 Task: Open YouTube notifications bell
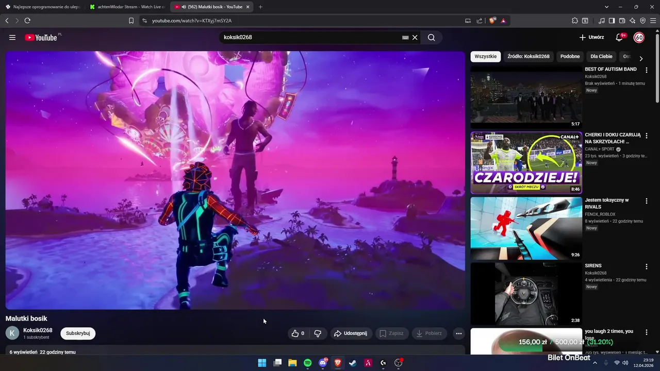[x=619, y=38]
